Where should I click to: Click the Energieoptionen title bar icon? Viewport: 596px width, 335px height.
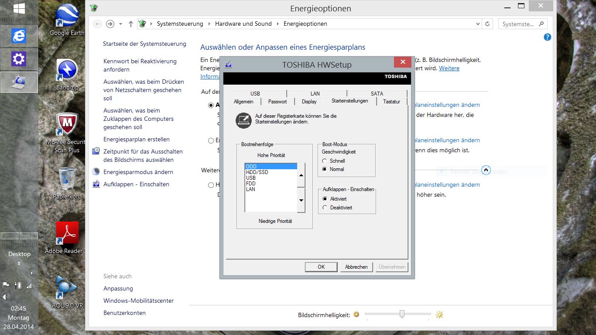pyautogui.click(x=93, y=8)
